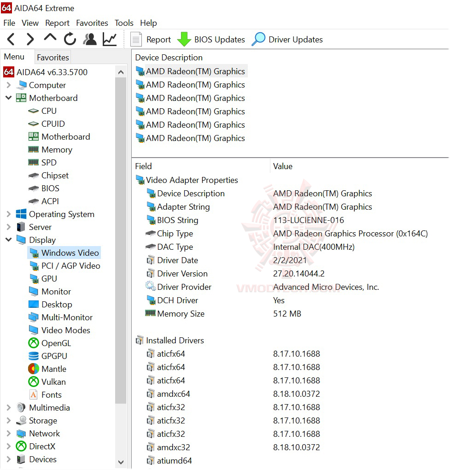Expand the Computer tree node
Viewport: 450px width, 470px height.
(9, 85)
